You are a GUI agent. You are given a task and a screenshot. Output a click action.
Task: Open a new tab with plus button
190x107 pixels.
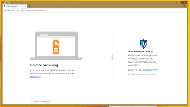(29, 6)
